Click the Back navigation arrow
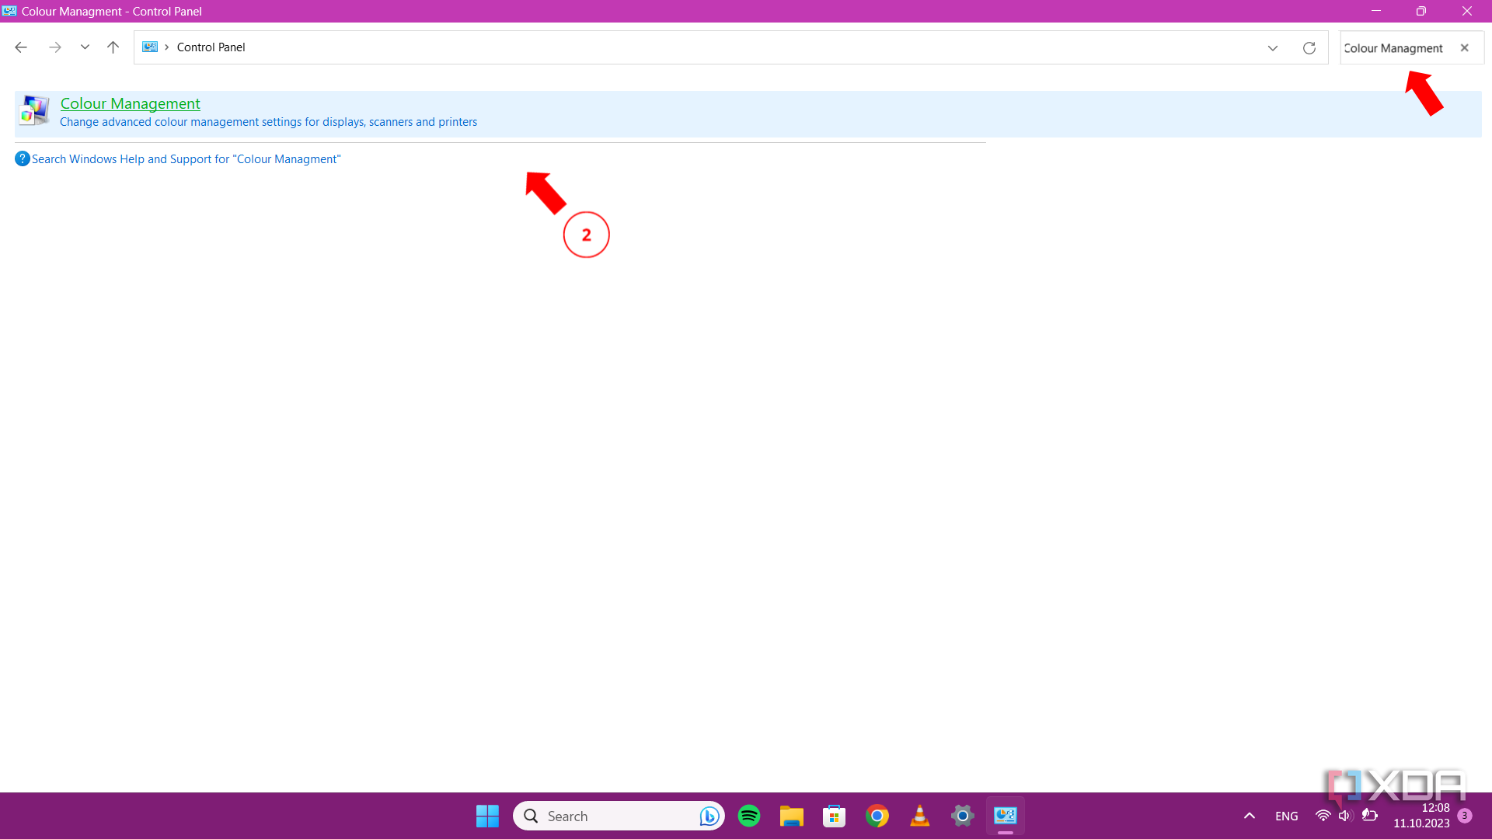This screenshot has height=839, width=1492. click(21, 47)
